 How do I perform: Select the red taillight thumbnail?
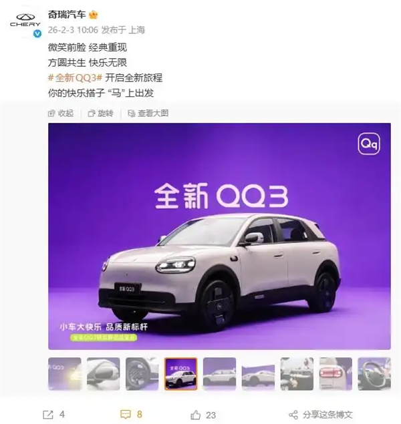tap(336, 374)
